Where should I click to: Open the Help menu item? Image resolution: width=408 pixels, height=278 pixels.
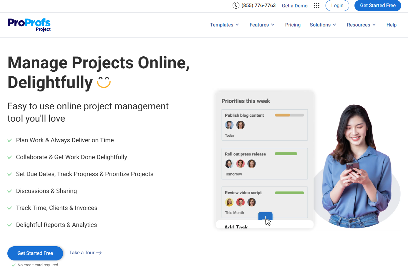pos(391,25)
